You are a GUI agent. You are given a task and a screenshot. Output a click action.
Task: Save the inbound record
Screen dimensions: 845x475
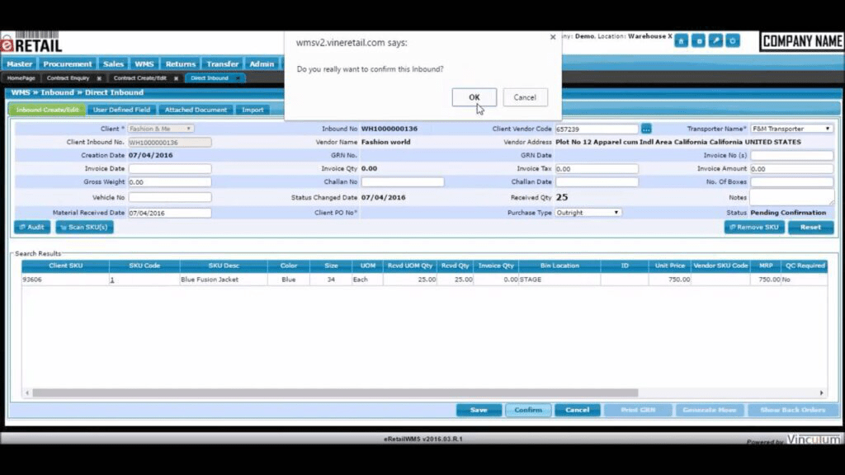[479, 410]
